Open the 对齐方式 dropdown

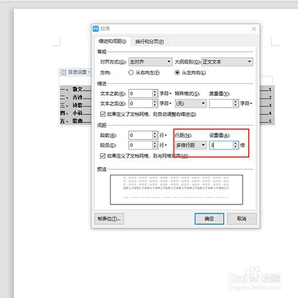pyautogui.click(x=150, y=62)
